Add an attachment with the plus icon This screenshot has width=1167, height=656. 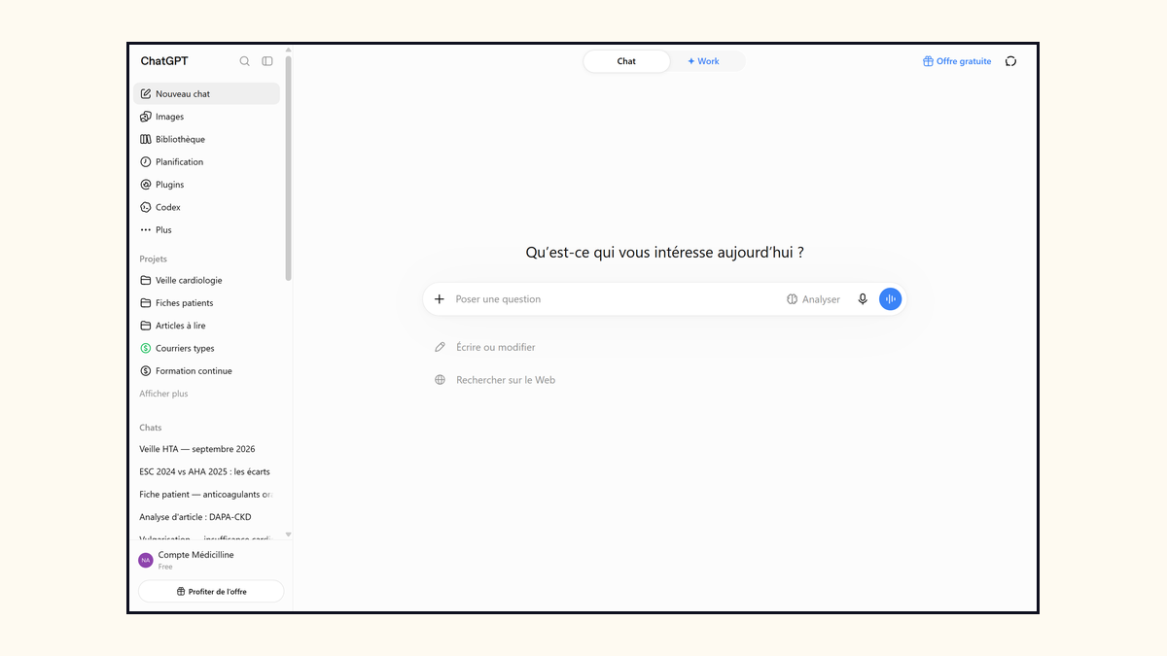(x=440, y=299)
